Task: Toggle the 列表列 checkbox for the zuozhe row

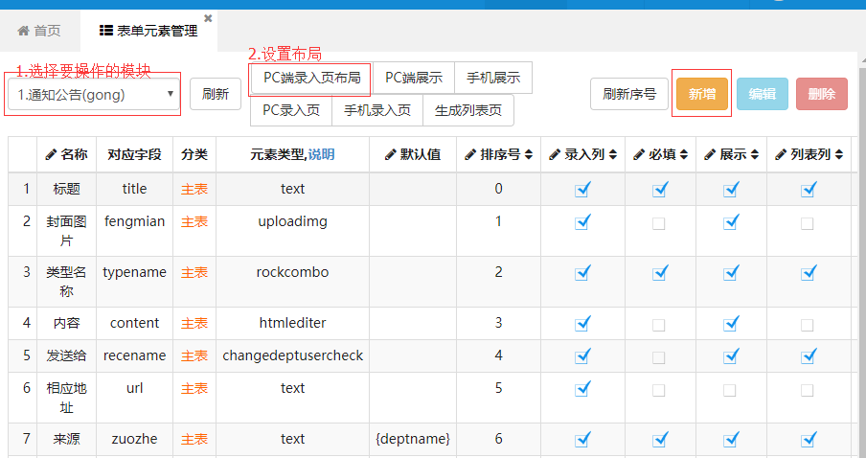Action: (x=808, y=439)
